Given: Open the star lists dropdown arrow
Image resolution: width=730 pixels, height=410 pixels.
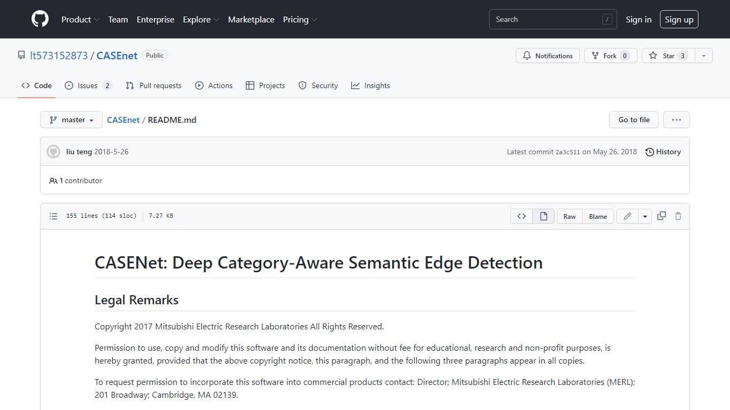Looking at the screenshot, I should 704,56.
